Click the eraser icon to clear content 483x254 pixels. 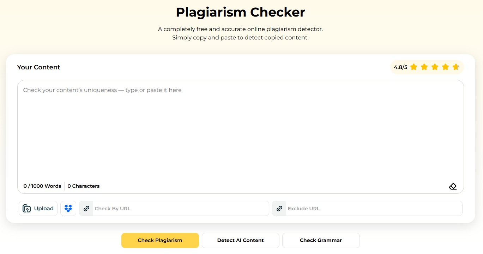[453, 186]
